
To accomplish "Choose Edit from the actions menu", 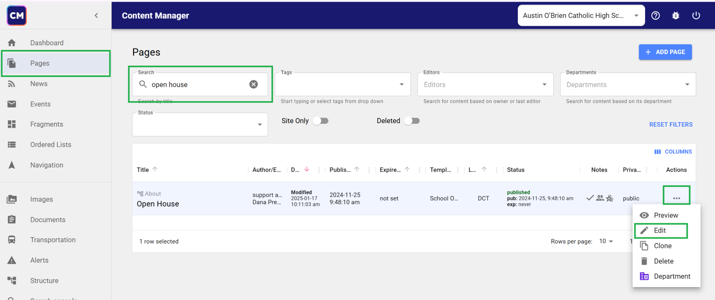I will pyautogui.click(x=660, y=231).
